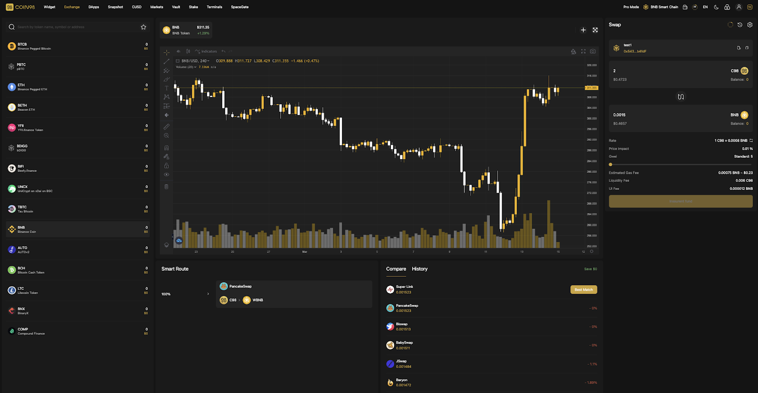Open swap transaction history clock icon
Viewport: 758px width, 393px height.
pyautogui.click(x=740, y=25)
